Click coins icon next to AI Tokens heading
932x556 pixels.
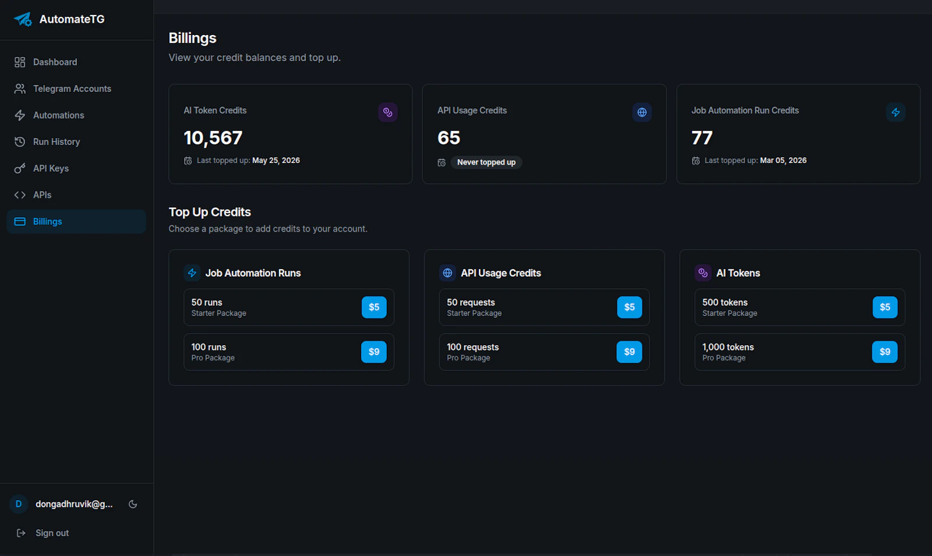point(703,273)
